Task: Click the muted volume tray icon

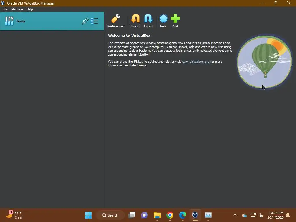Action: 261,215
